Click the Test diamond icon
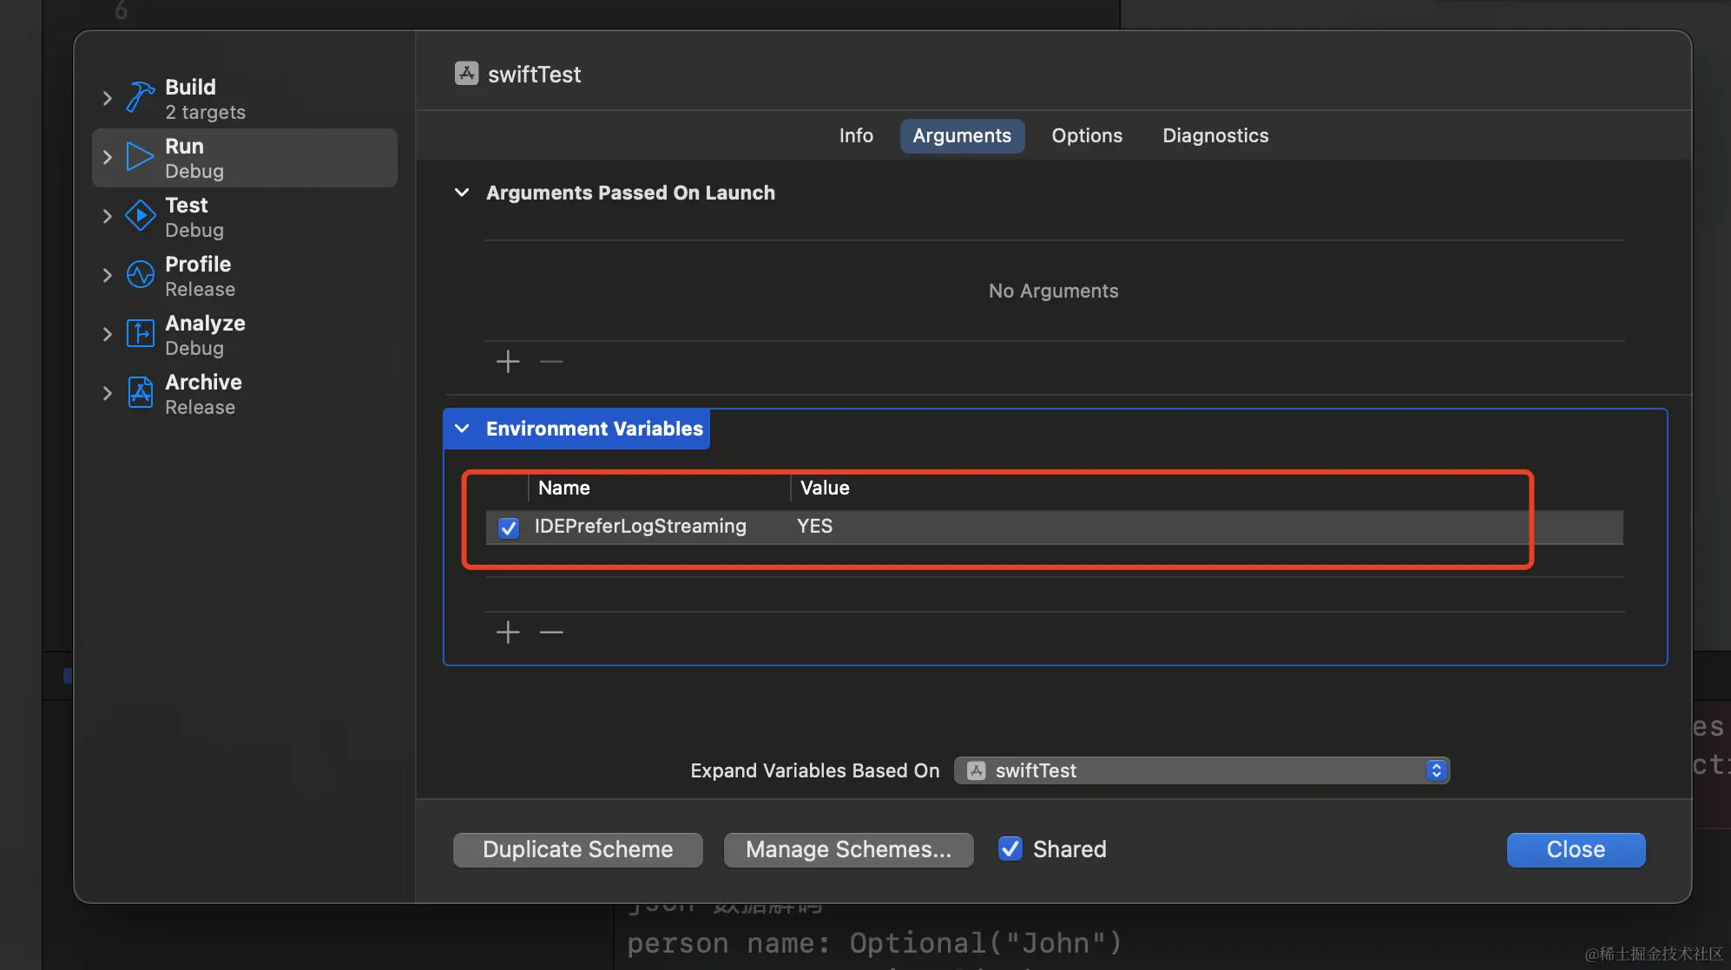1731x970 pixels. pyautogui.click(x=140, y=216)
